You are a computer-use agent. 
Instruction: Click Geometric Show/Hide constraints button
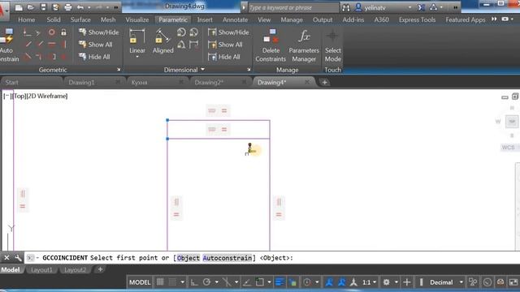coord(99,32)
